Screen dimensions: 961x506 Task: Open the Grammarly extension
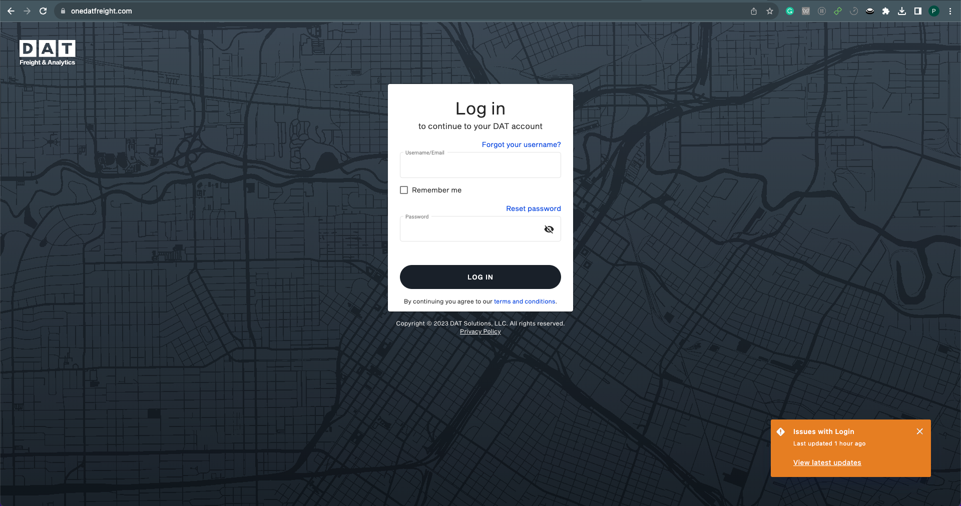tap(790, 11)
